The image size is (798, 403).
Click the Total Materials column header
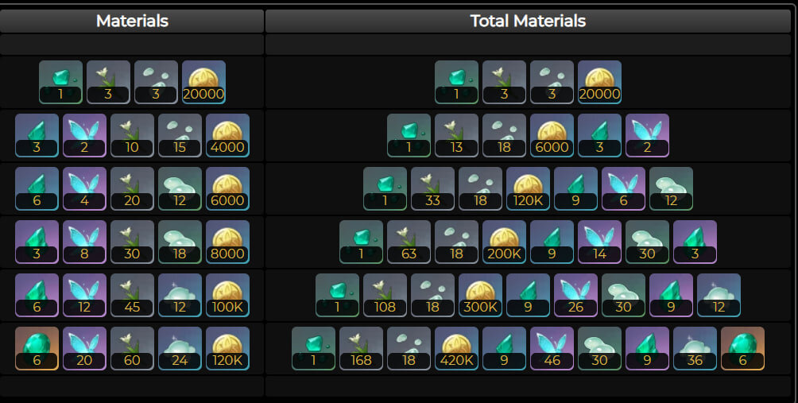(528, 21)
